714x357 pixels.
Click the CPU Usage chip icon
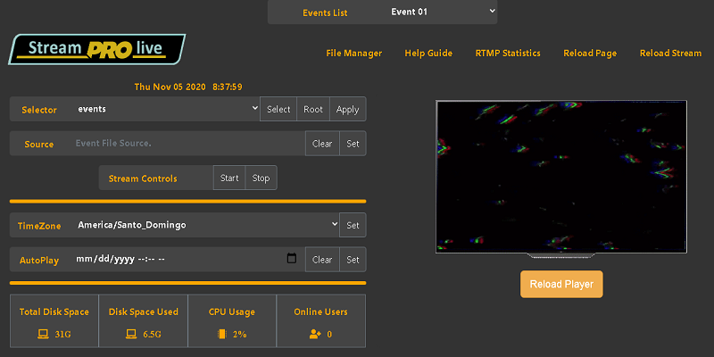pos(221,334)
